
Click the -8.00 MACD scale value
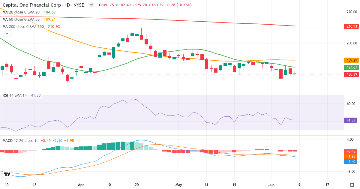(x=351, y=172)
